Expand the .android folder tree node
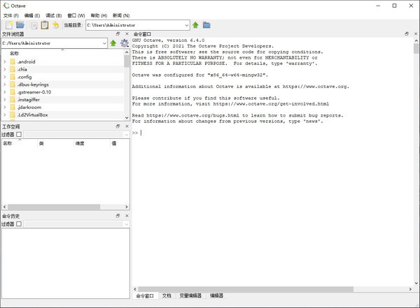This screenshot has width=420, height=308. tap(5, 61)
